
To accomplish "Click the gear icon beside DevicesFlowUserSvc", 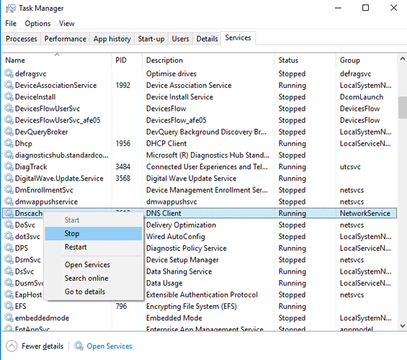I will pos(9,109).
